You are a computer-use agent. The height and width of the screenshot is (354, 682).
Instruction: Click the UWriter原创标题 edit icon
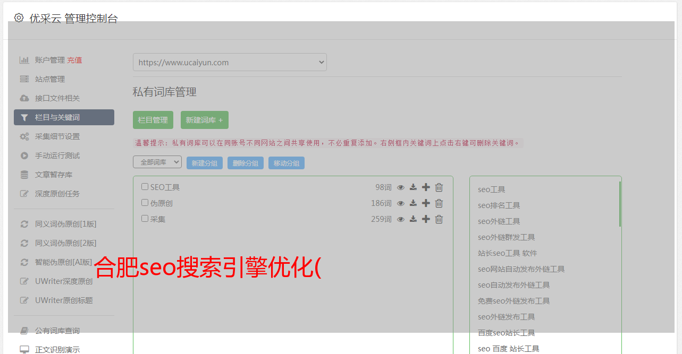click(24, 300)
